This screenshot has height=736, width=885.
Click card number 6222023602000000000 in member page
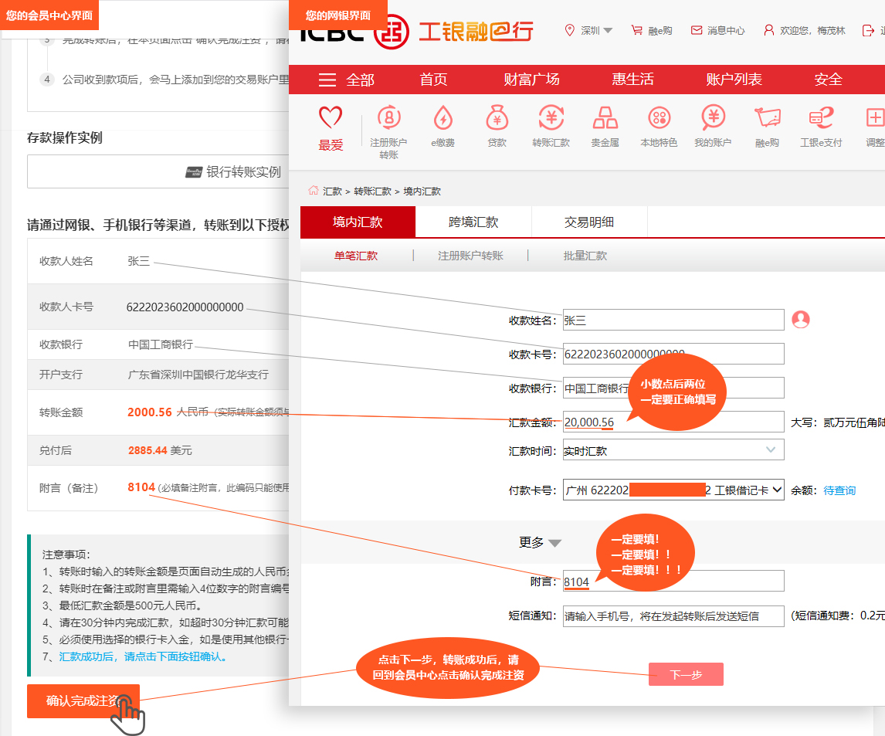tap(185, 307)
